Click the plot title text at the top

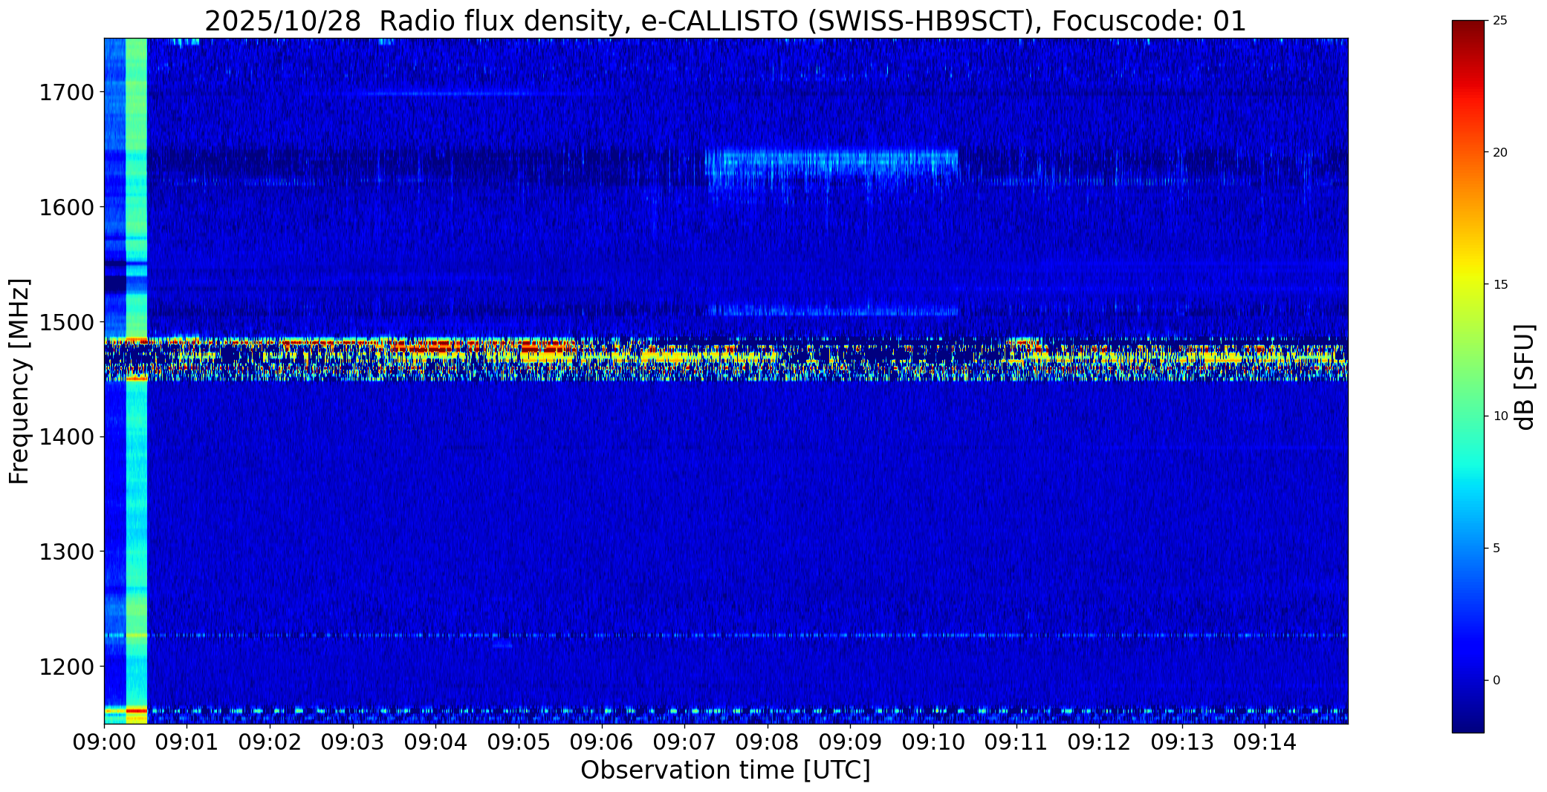pos(725,22)
